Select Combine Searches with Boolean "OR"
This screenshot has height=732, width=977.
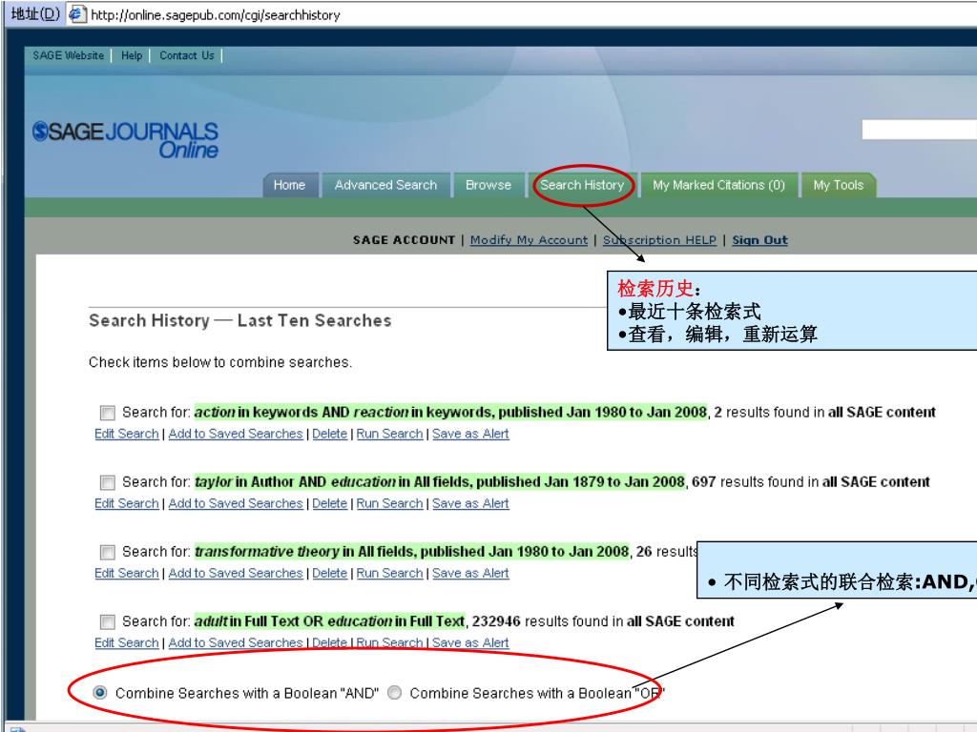click(395, 693)
